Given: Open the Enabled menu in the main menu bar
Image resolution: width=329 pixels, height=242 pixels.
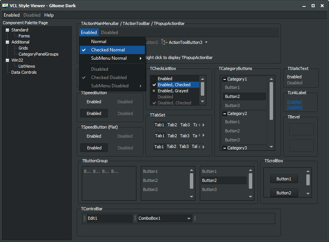Looking at the screenshot, I should 12,15.
